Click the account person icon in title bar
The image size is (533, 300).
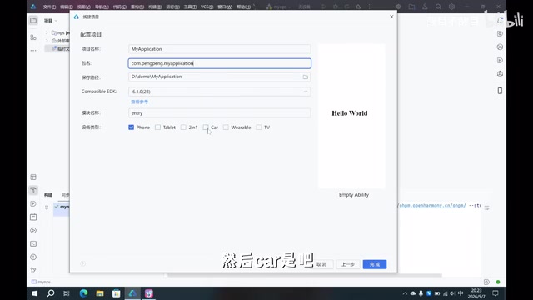425,7
